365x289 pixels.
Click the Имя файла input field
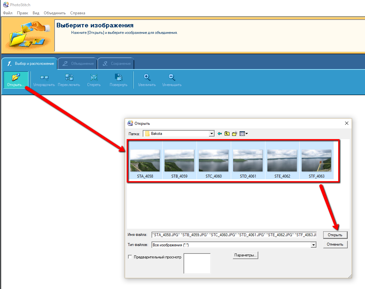(234, 235)
